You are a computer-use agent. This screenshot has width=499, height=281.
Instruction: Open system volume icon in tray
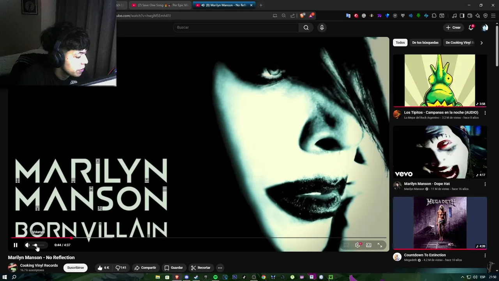pyautogui.click(x=475, y=277)
